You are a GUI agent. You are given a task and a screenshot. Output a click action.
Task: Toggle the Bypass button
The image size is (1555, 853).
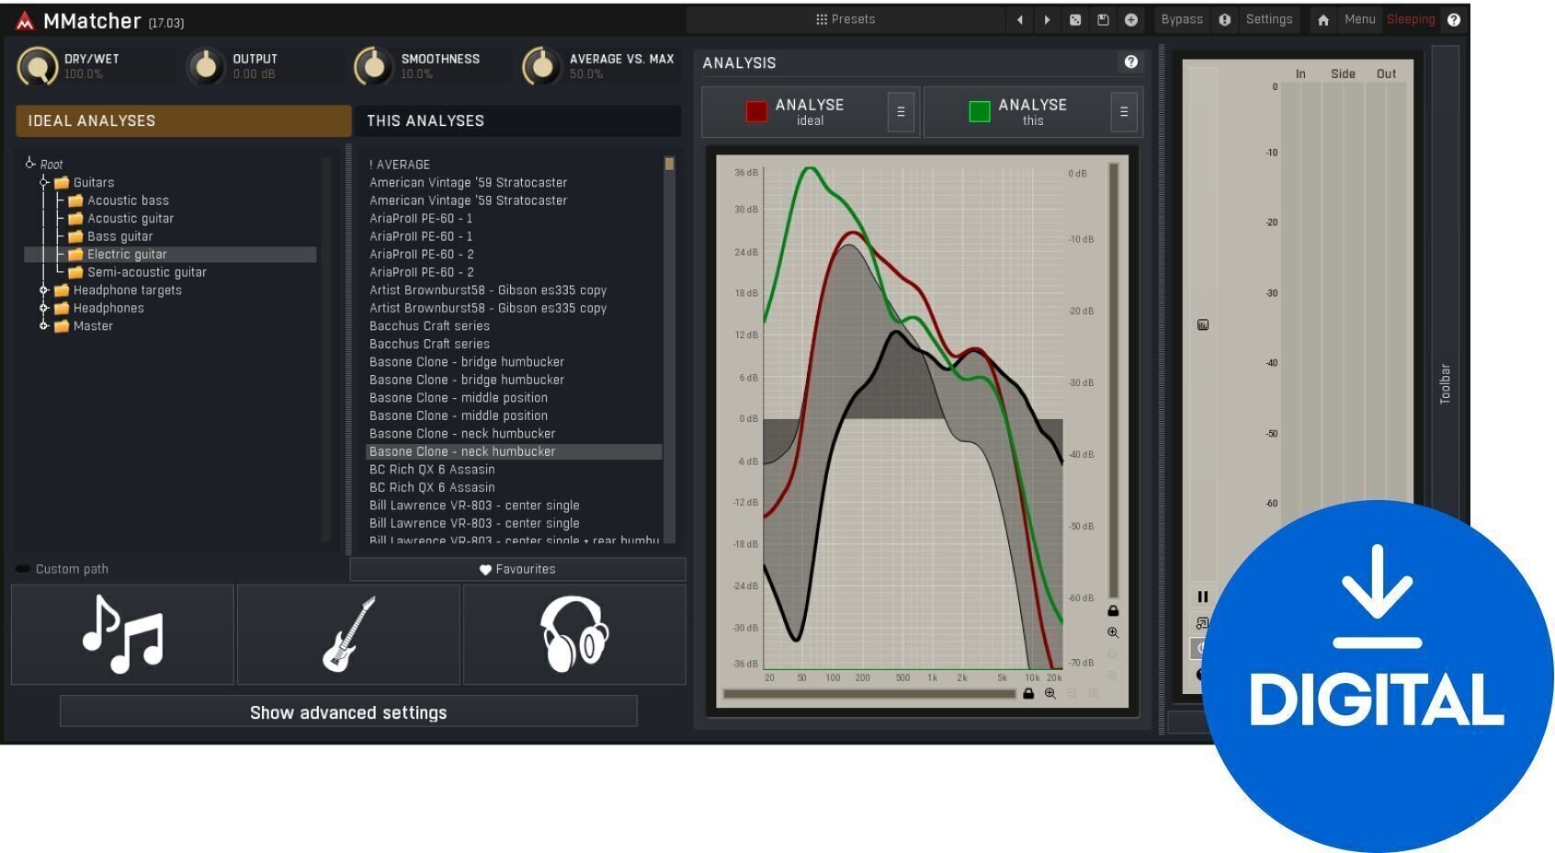(1181, 19)
